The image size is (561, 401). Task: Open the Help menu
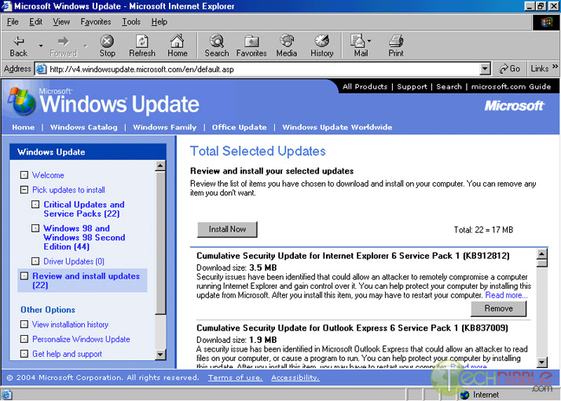pos(159,22)
